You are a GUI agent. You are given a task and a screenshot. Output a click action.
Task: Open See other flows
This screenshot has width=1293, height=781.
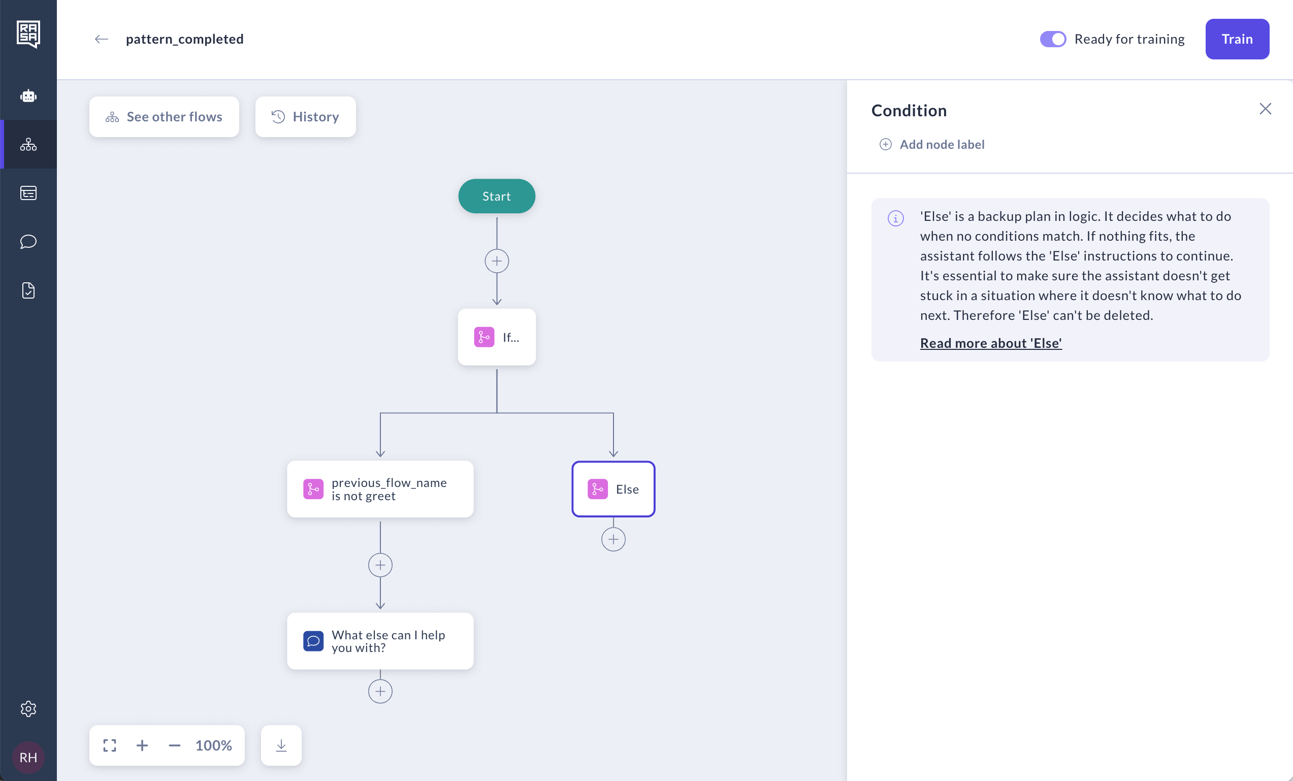coord(164,116)
